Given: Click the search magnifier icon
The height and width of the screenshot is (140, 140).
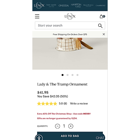Looking at the screenshot, I should pyautogui.click(x=100, y=26).
